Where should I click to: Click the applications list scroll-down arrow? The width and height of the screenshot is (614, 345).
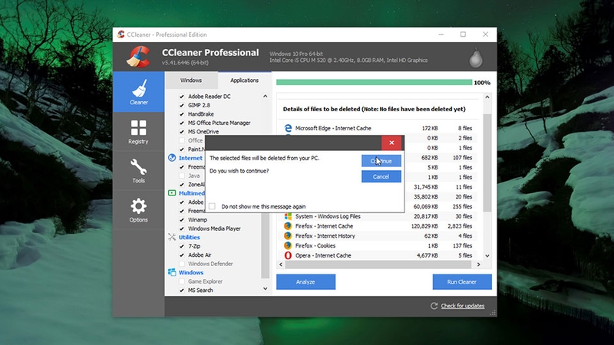[265, 289]
